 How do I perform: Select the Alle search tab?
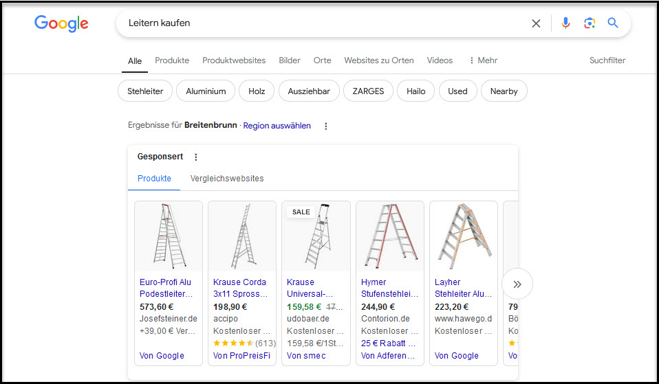click(x=135, y=61)
